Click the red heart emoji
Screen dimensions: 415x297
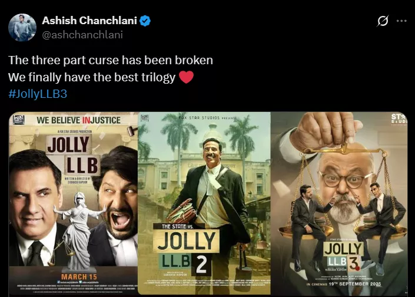(187, 77)
